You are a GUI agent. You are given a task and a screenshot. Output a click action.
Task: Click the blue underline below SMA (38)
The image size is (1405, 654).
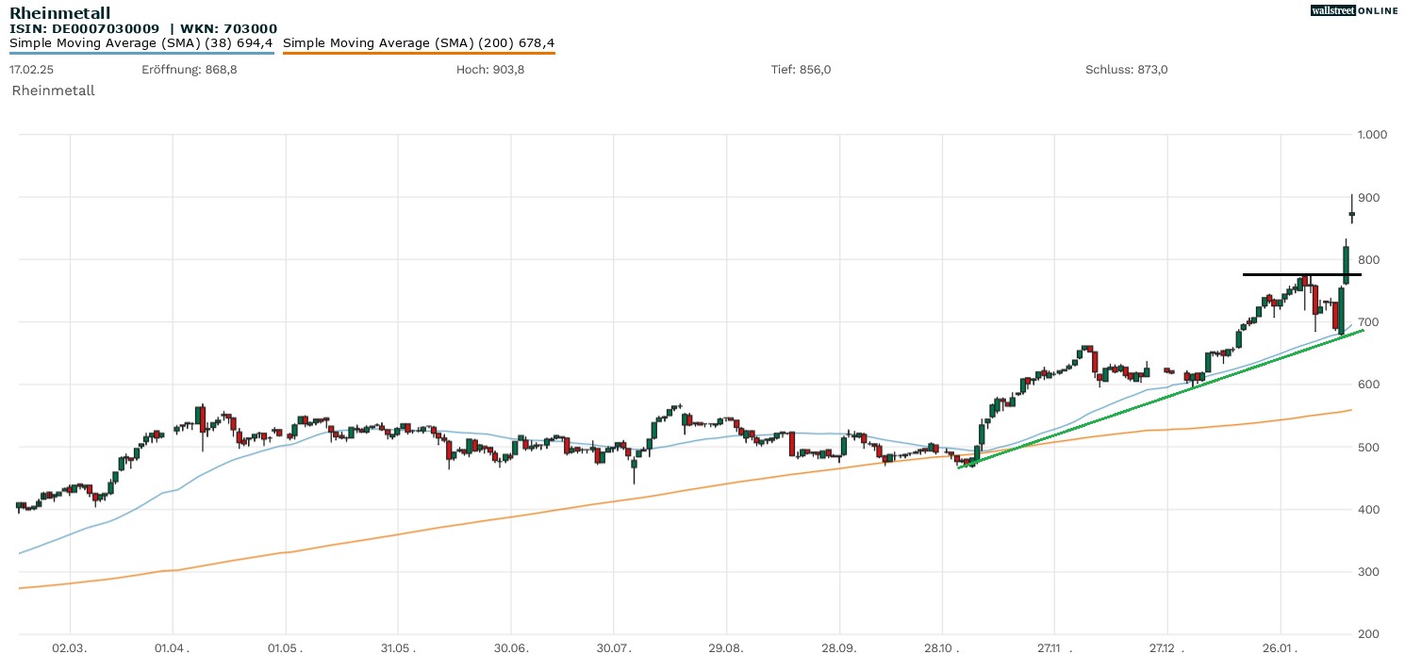(141, 53)
